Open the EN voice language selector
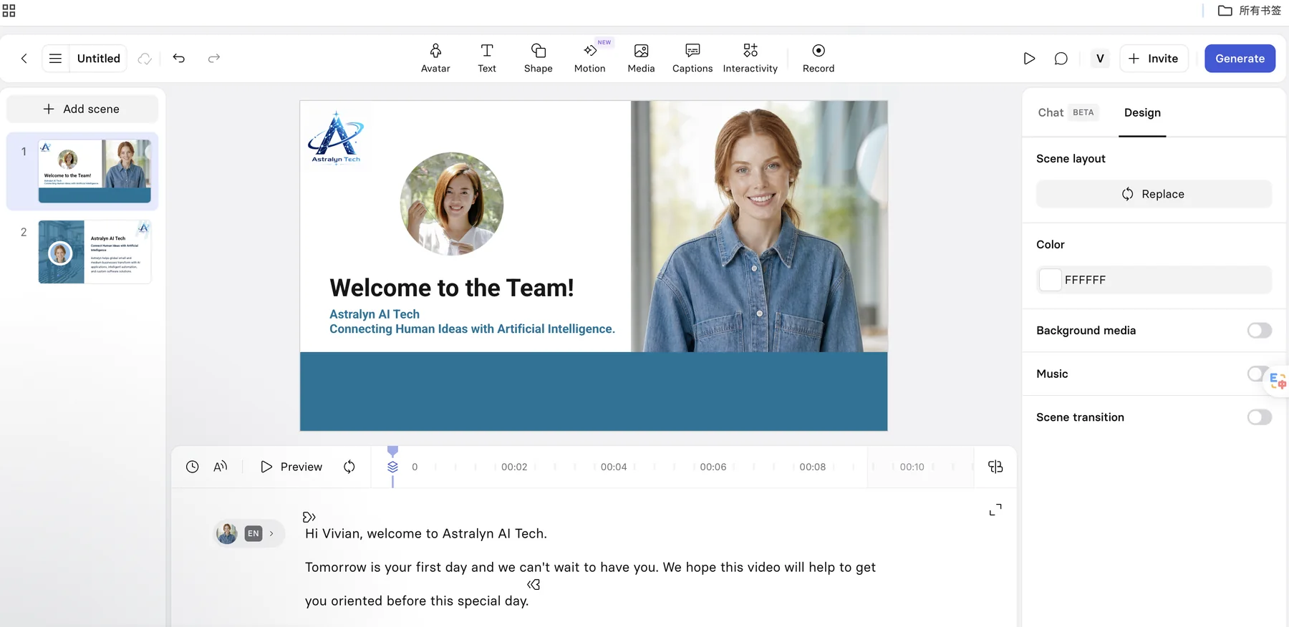 pyautogui.click(x=249, y=533)
